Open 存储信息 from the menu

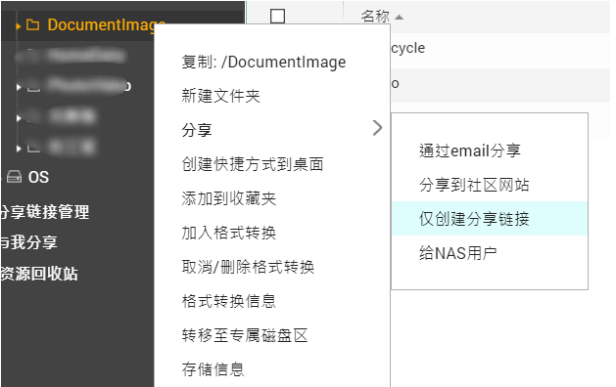[x=213, y=369]
